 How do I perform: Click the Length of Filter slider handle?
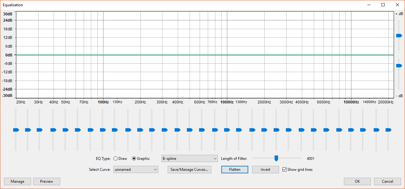pos(276,158)
